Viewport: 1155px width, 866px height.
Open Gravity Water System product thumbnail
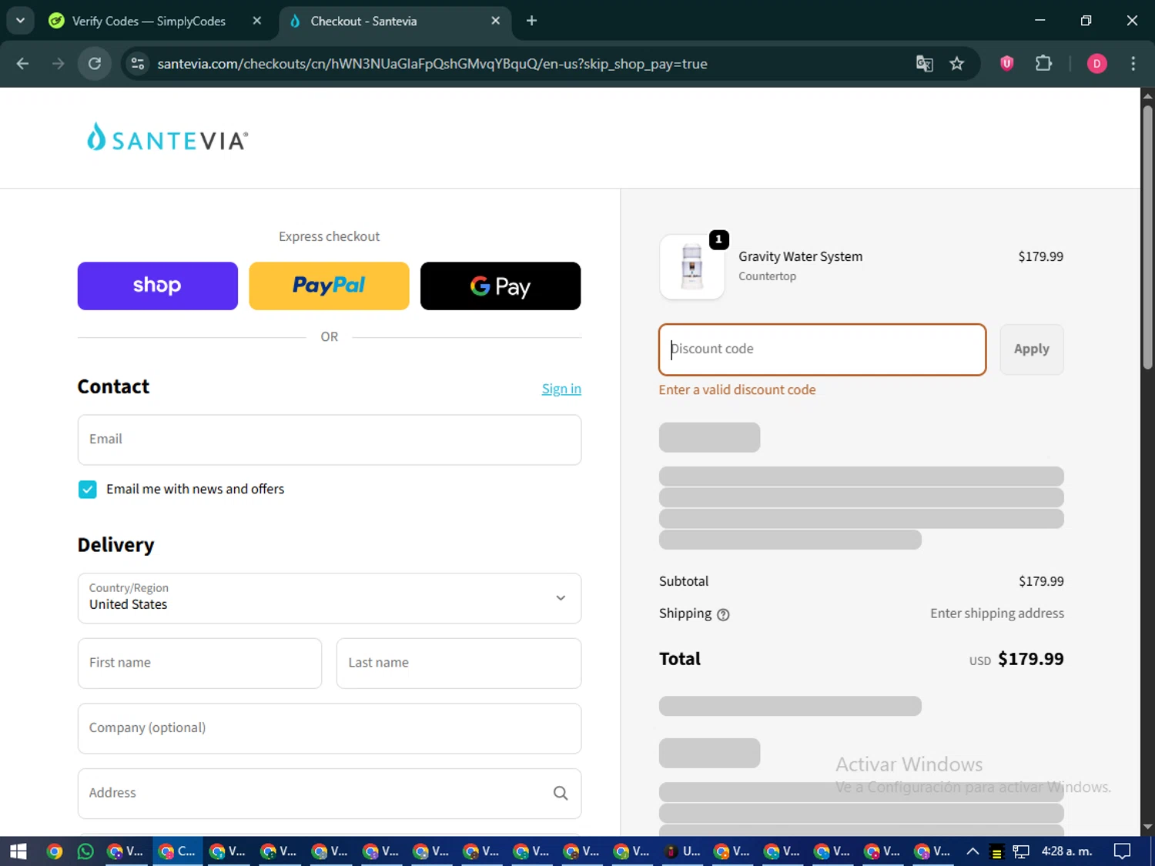coord(692,266)
